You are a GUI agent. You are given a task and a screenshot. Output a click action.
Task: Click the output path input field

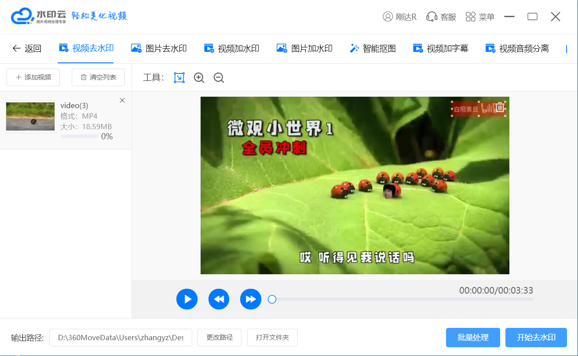point(121,338)
